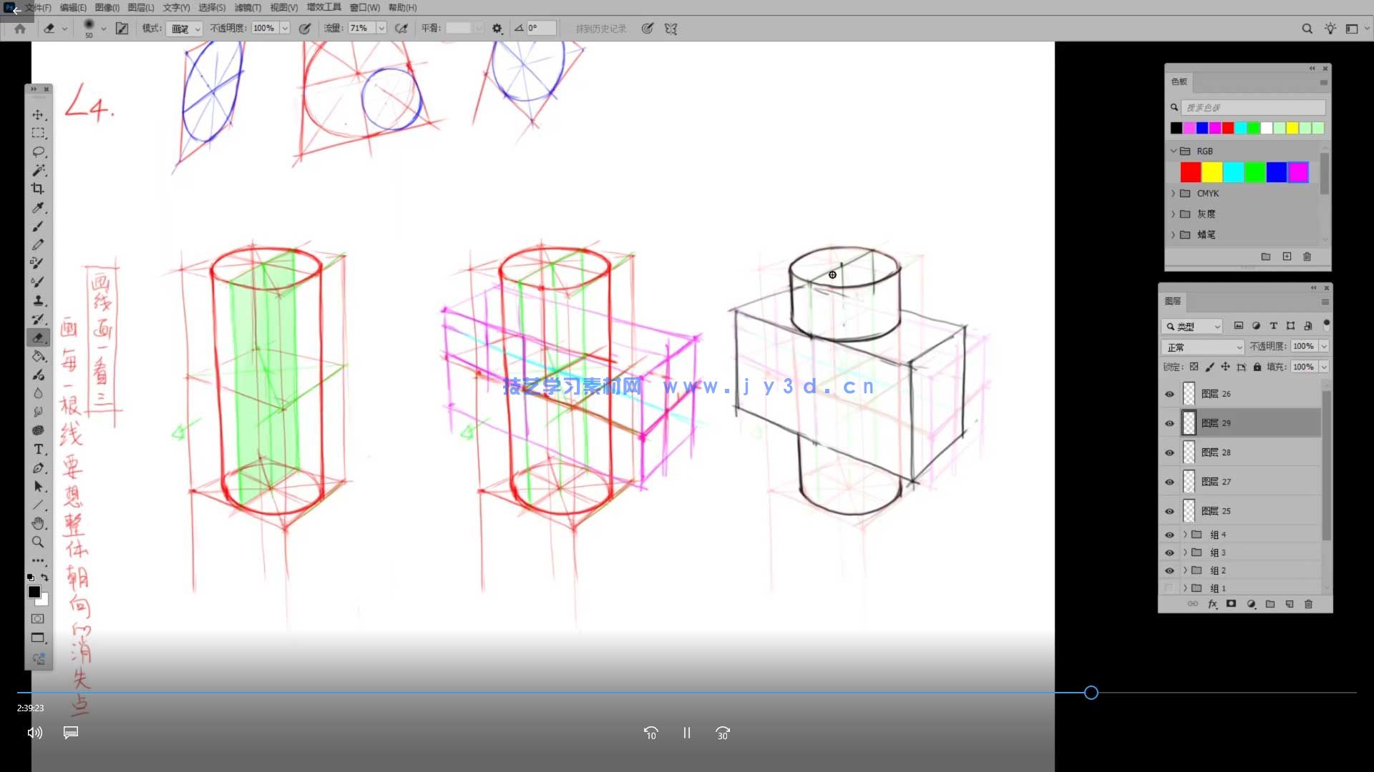Pause the video playback
Image resolution: width=1374 pixels, height=772 pixels.
click(686, 733)
